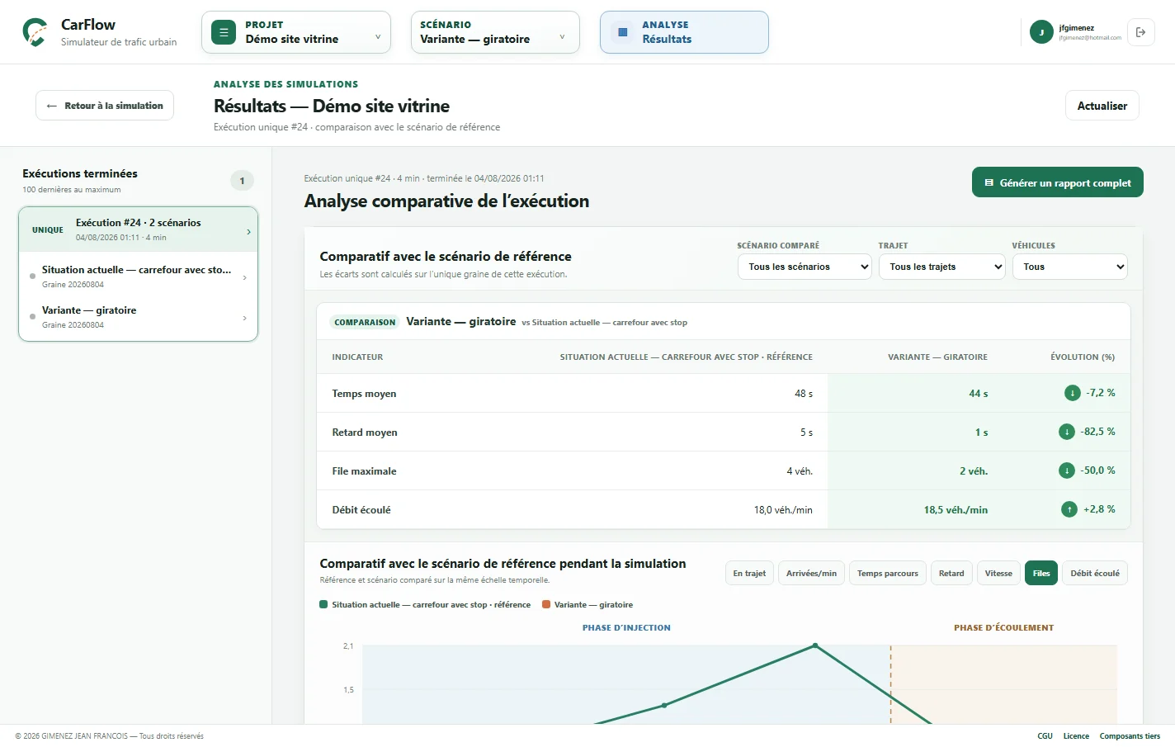
Task: Select the Débit écoulé chart tab
Action: 1095,573
